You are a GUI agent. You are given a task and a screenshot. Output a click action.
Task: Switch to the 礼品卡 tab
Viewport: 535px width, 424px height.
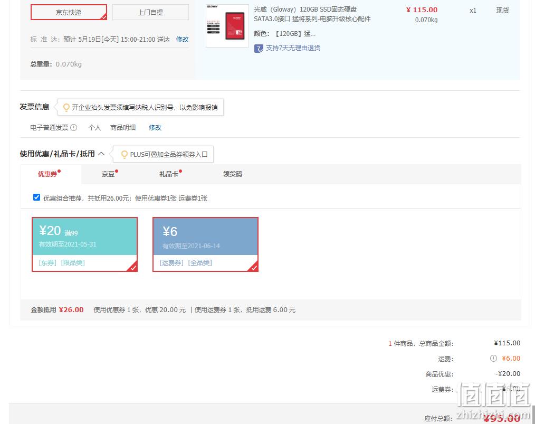(168, 174)
